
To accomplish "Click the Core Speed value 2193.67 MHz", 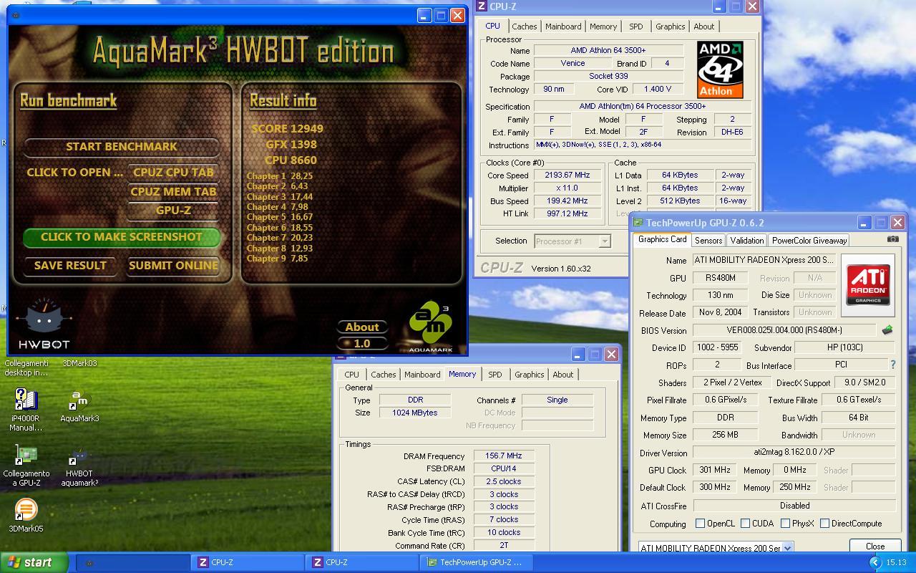I will [x=568, y=175].
